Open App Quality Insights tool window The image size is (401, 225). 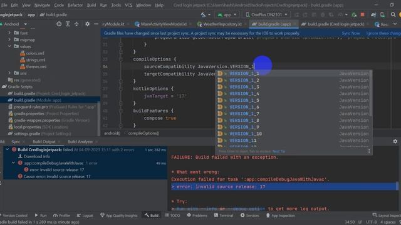118,216
